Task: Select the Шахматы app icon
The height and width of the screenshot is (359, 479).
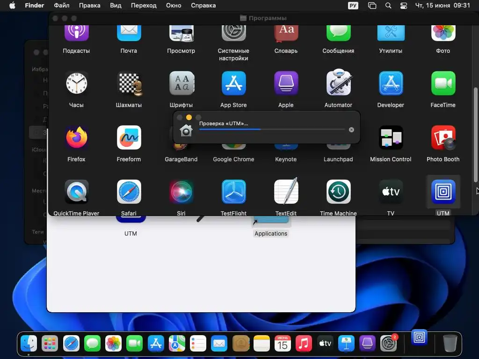Action: pyautogui.click(x=130, y=83)
